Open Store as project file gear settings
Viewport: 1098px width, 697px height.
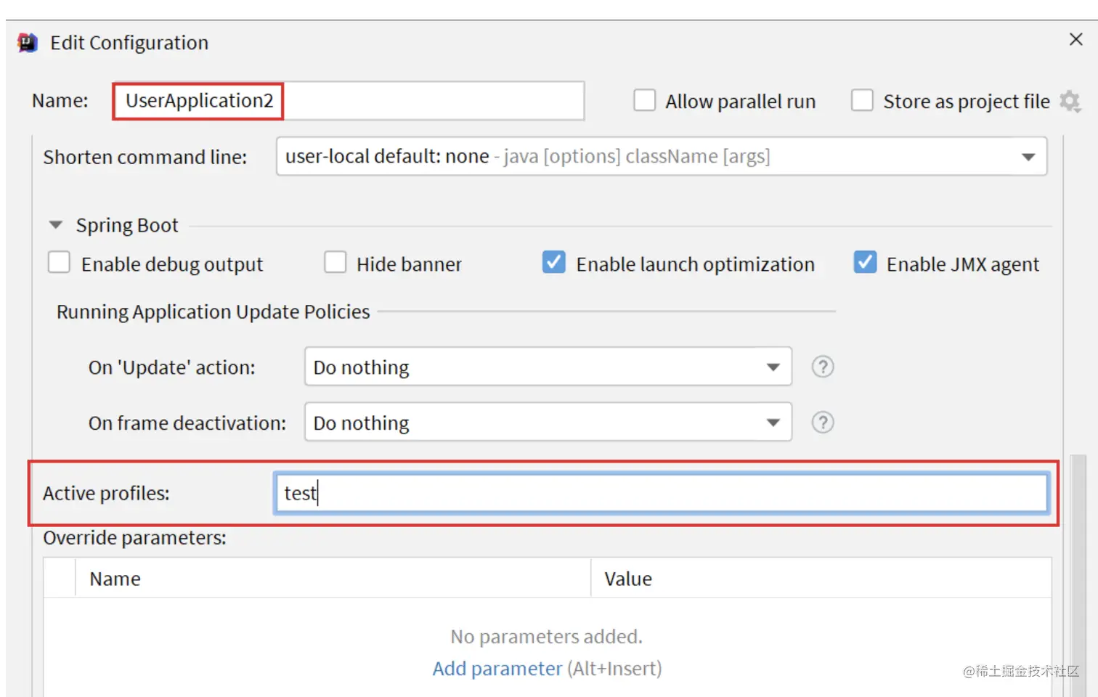[1070, 101]
